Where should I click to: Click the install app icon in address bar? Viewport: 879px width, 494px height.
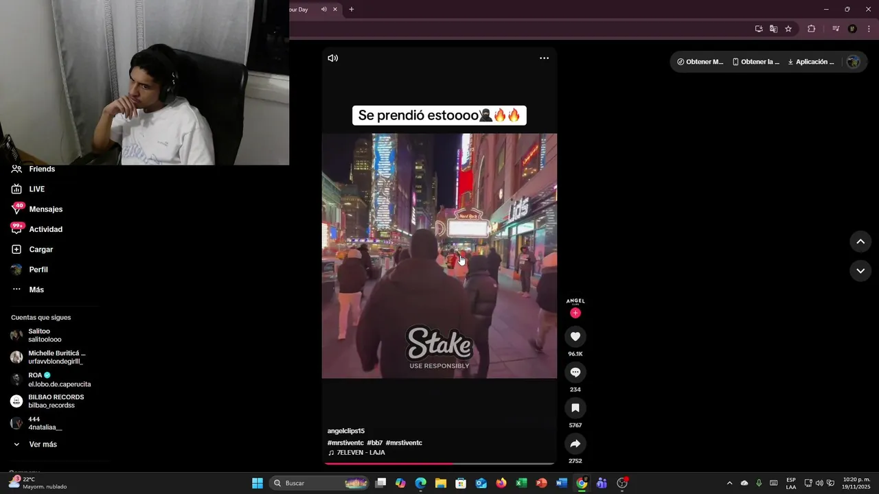pyautogui.click(x=759, y=29)
